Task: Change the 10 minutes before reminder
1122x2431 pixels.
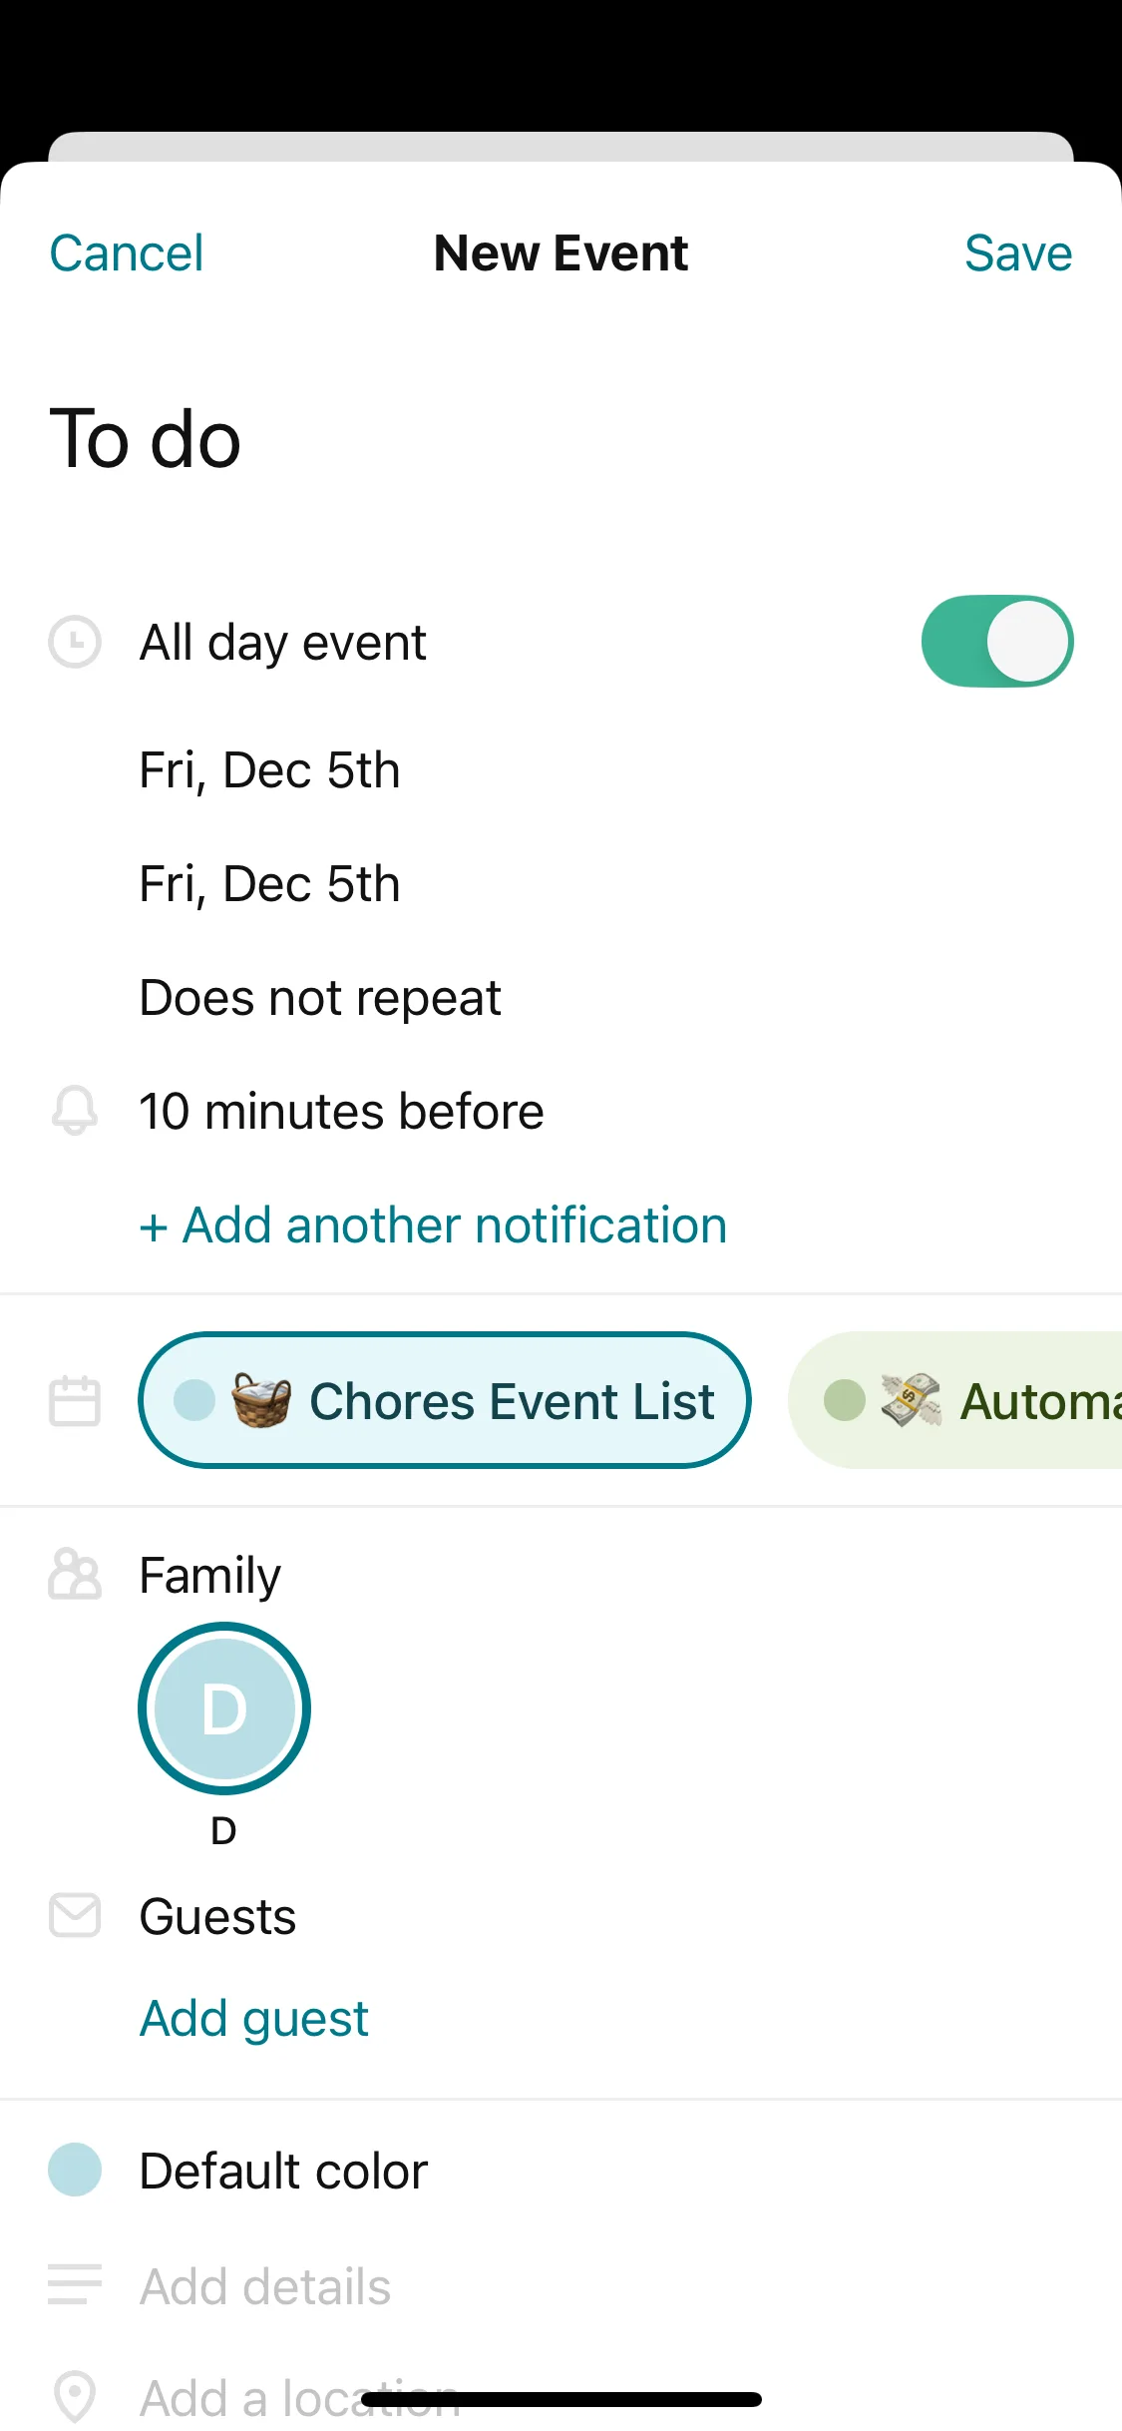Action: (x=341, y=1112)
